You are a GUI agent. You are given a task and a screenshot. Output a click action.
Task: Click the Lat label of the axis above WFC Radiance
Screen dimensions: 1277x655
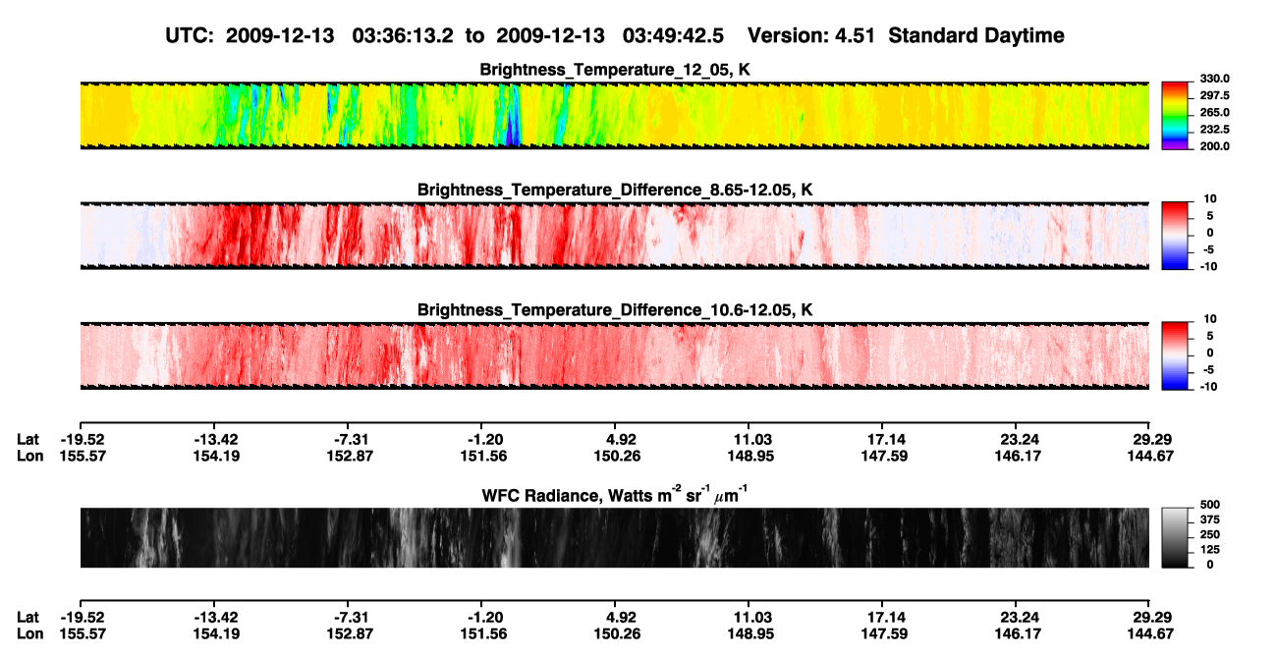pos(28,439)
